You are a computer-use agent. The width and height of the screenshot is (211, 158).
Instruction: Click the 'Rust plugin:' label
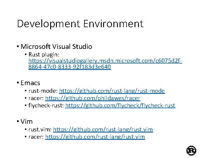[44, 54]
